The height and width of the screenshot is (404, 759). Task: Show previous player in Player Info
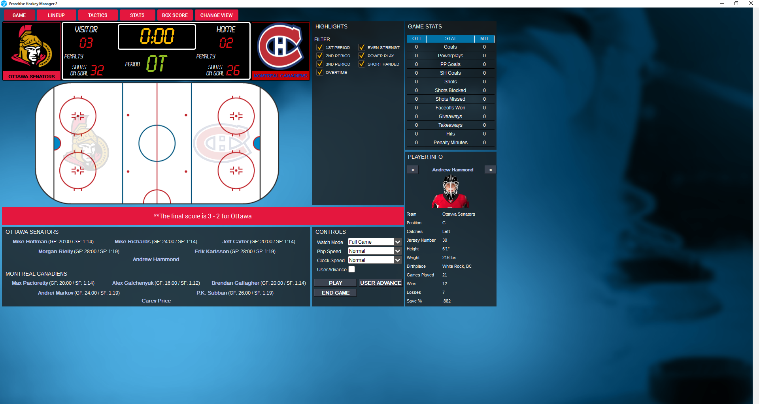[413, 170]
